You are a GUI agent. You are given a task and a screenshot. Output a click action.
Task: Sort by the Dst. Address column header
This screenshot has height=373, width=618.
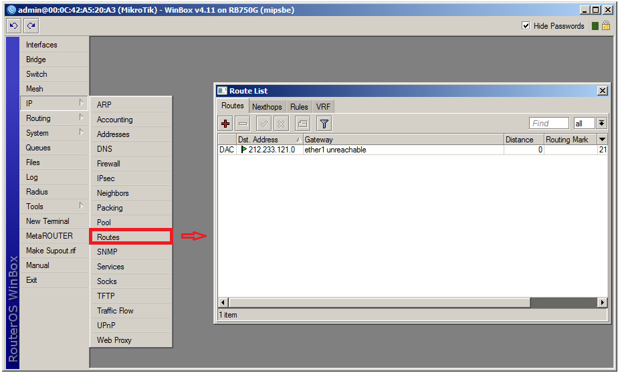point(264,140)
